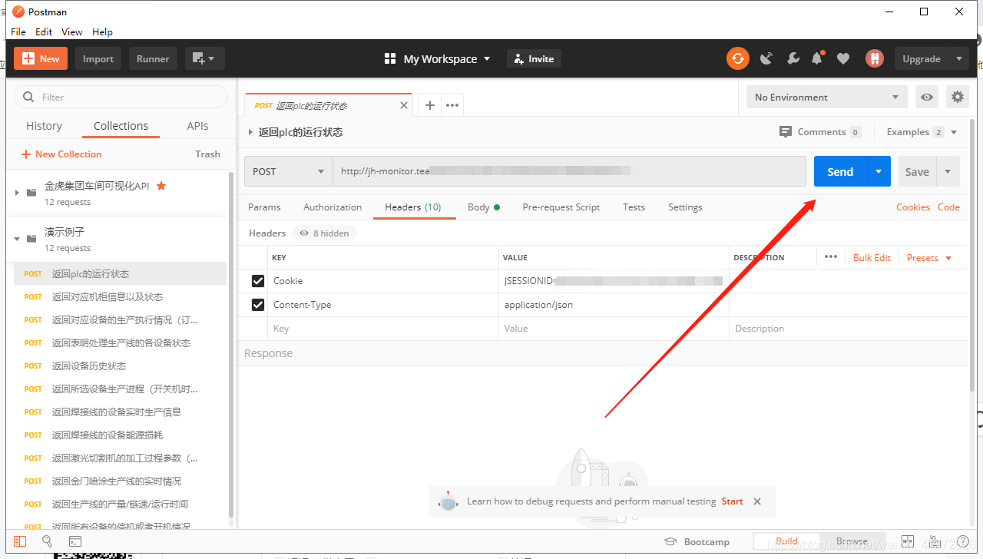The width and height of the screenshot is (983, 559).
Task: Click the Send button
Action: coord(840,171)
